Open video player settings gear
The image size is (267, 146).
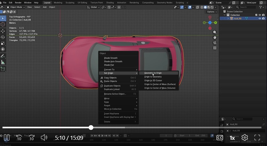pos(245,138)
